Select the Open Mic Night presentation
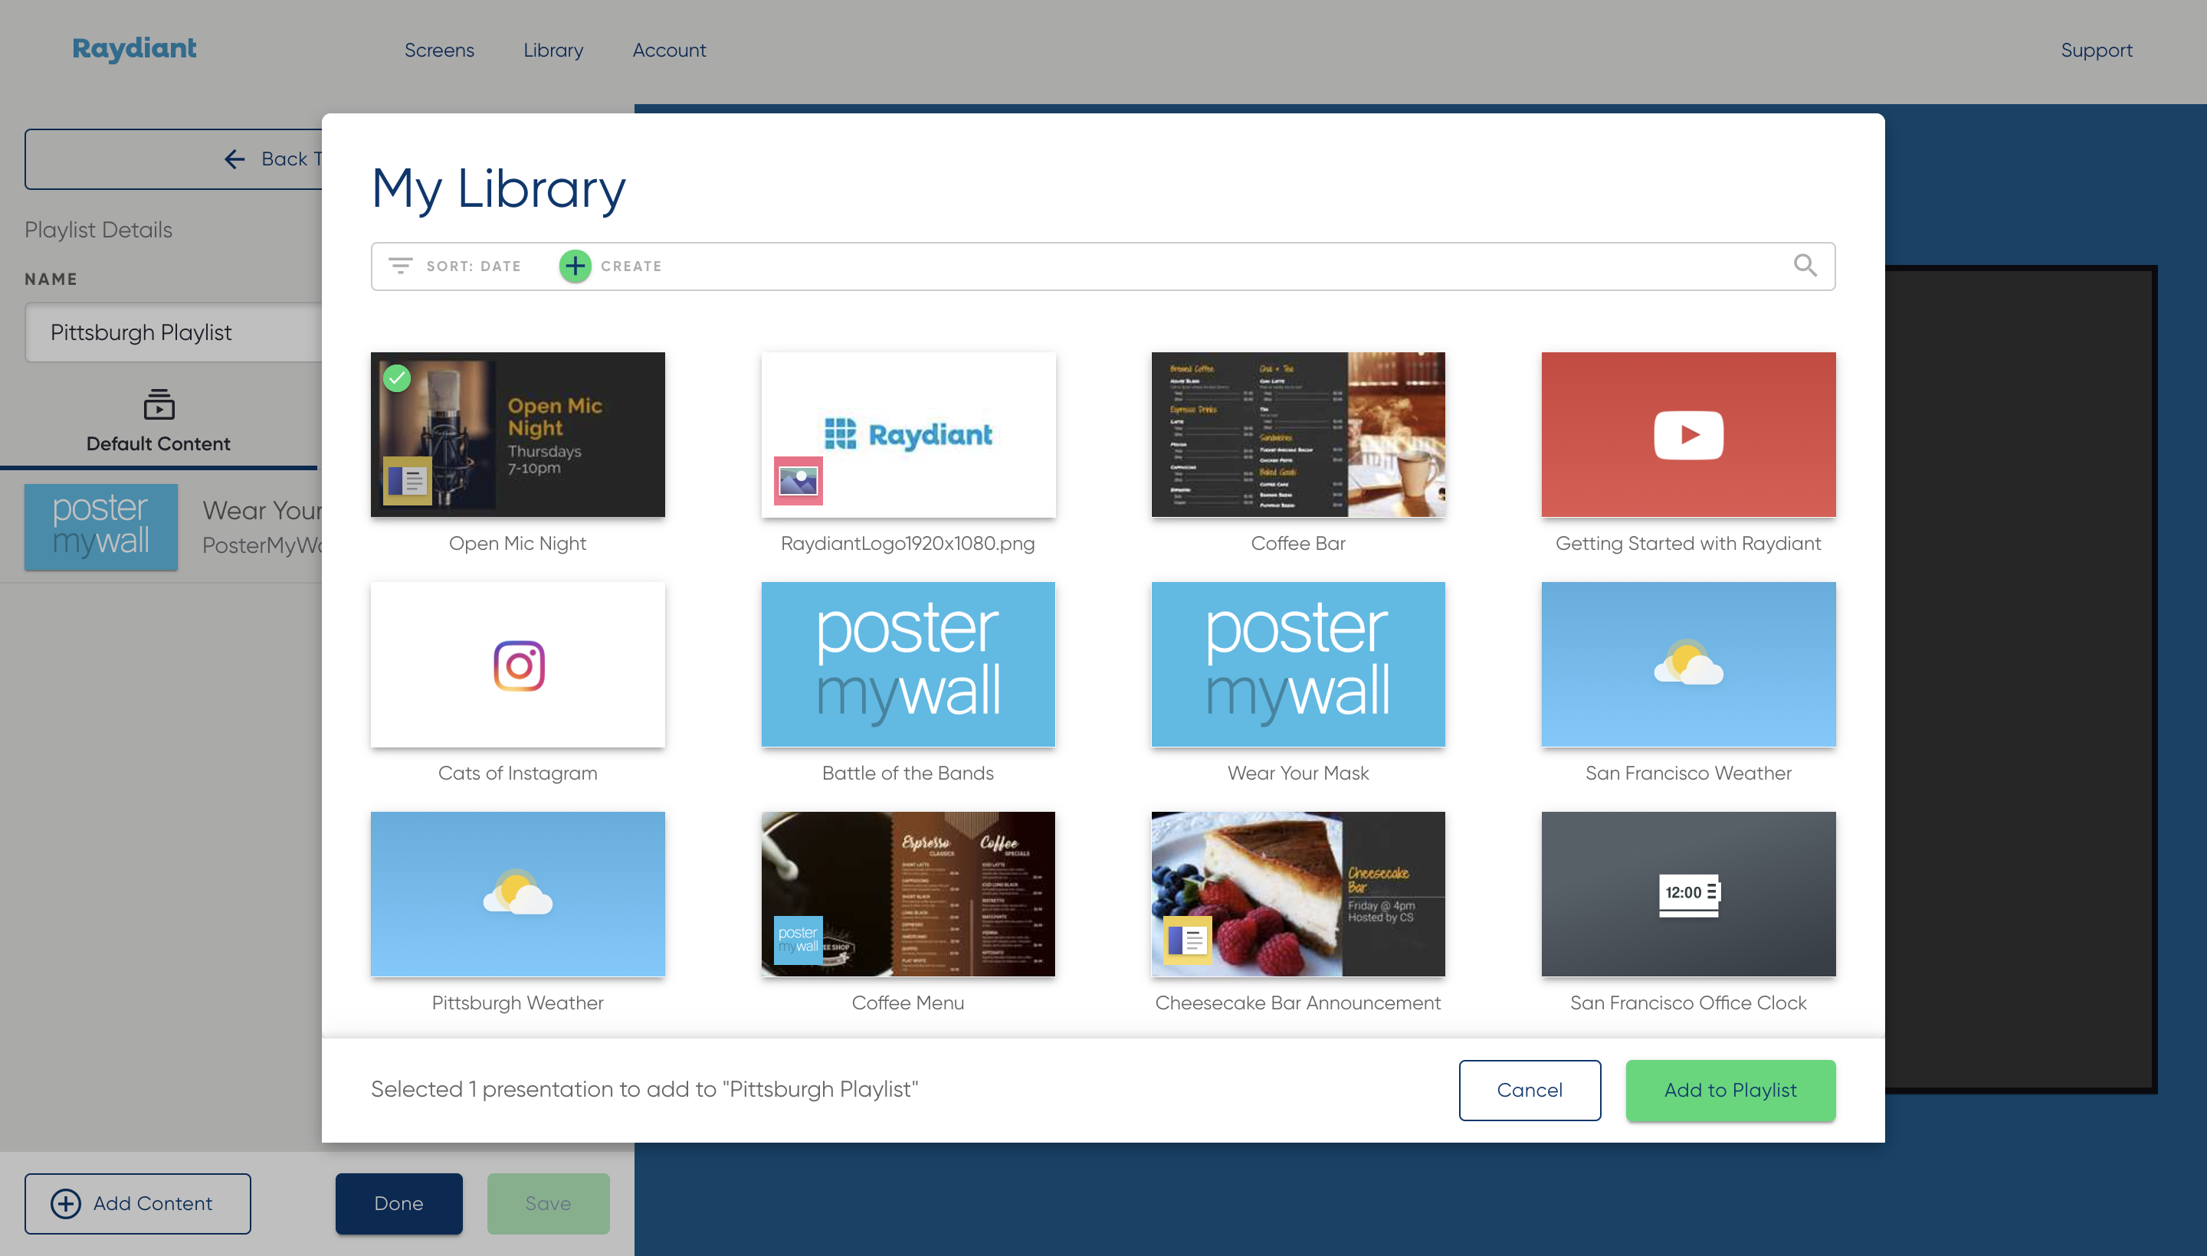The width and height of the screenshot is (2207, 1256). (x=517, y=435)
